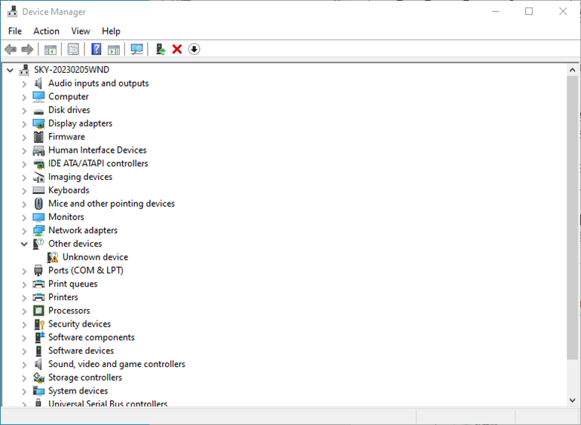Expand Ports (COM & LPT) category
This screenshot has height=425, width=581.
pos(24,271)
